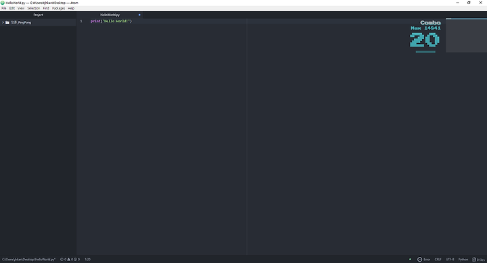Place cursor in print("Hello World!") code

click(111, 21)
